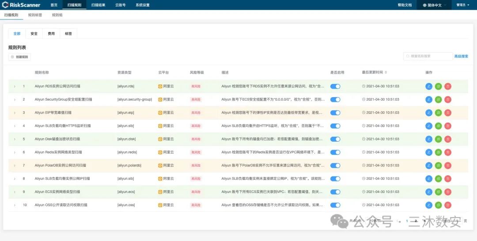Open the 管理员 user menu
Viewport: 477px width, 241px height.
[x=463, y=5]
